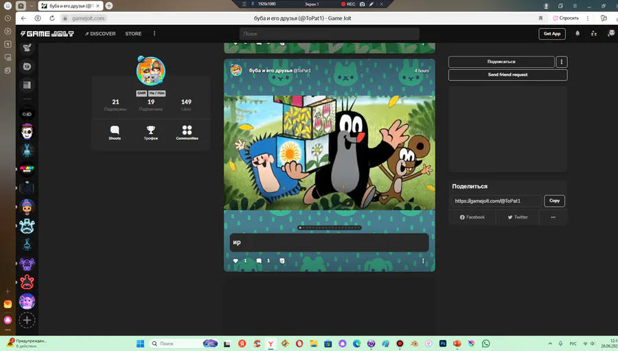Show hidden system tray icons
Viewport: 618px width, 351px height.
coord(550,343)
